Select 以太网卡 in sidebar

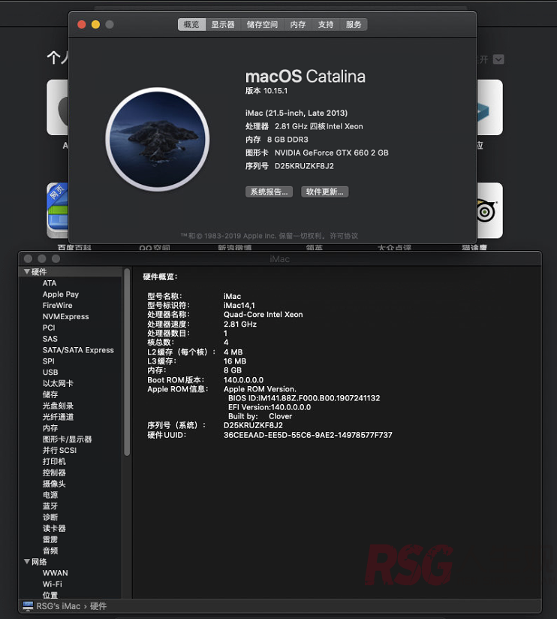pos(58,383)
